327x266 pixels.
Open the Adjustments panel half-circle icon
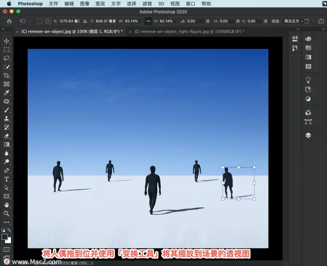click(308, 99)
